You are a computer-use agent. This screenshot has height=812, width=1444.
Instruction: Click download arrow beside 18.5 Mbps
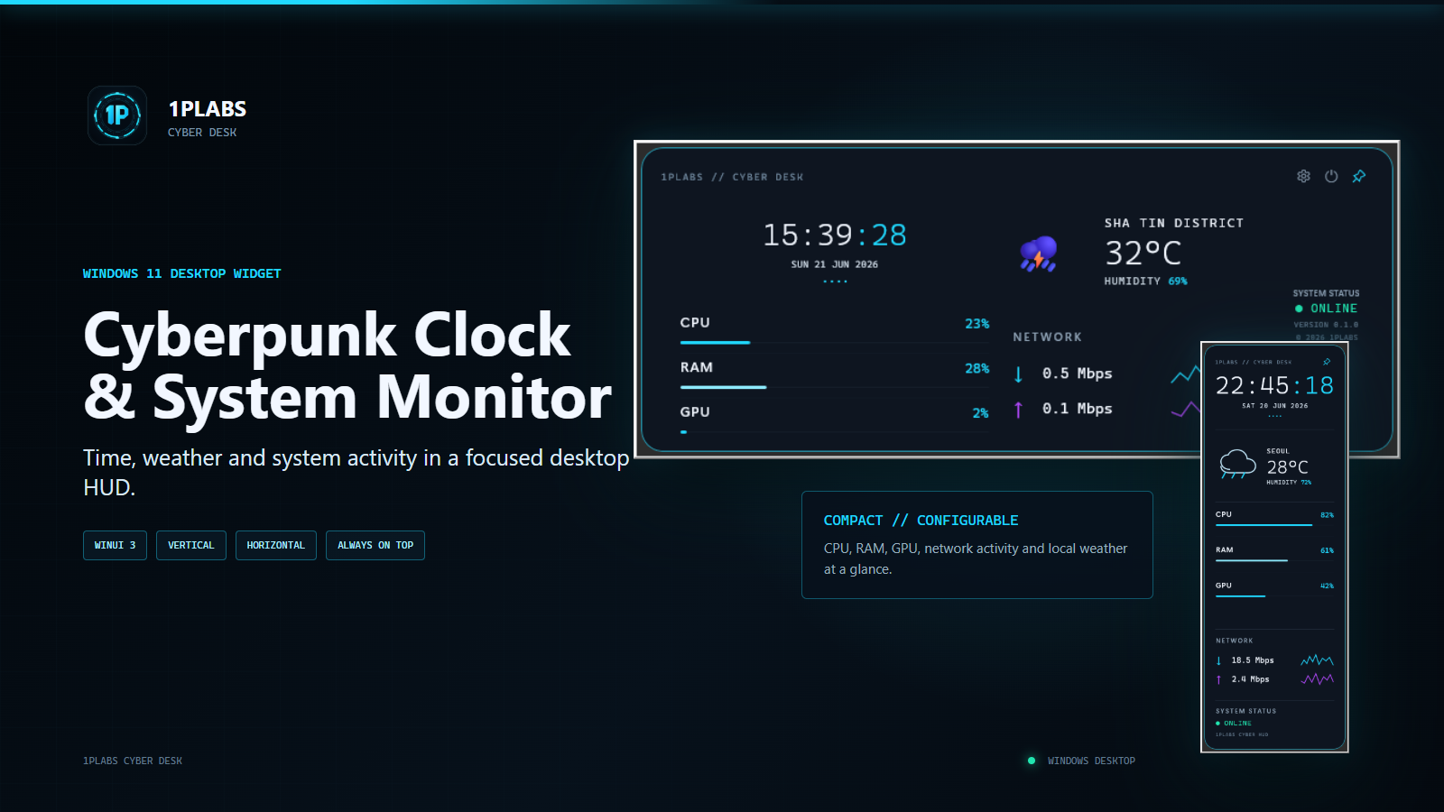pyautogui.click(x=1218, y=660)
